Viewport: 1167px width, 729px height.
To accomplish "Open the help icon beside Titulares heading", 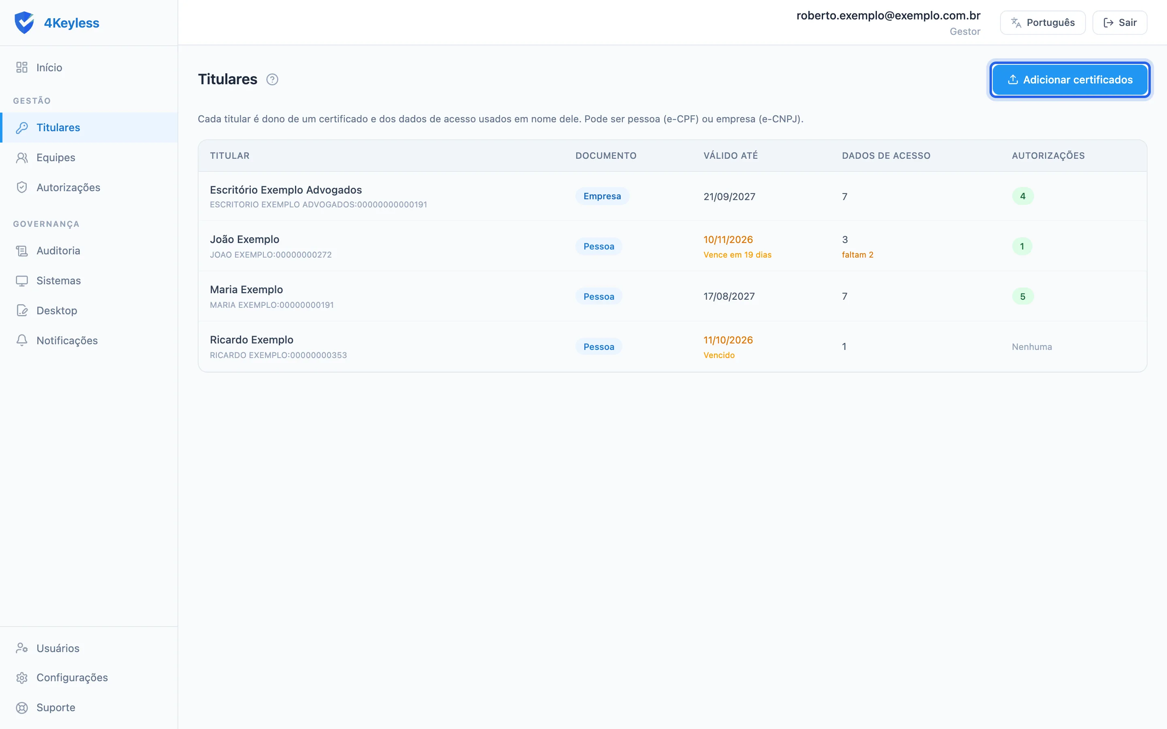I will (272, 79).
